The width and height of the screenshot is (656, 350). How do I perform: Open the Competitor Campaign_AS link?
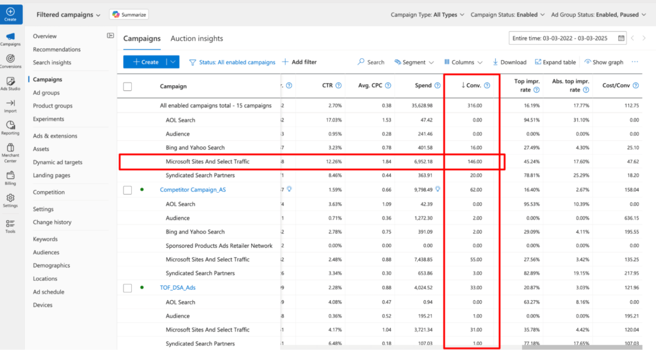click(192, 190)
